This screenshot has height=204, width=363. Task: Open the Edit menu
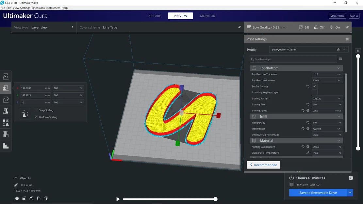coord(9,8)
